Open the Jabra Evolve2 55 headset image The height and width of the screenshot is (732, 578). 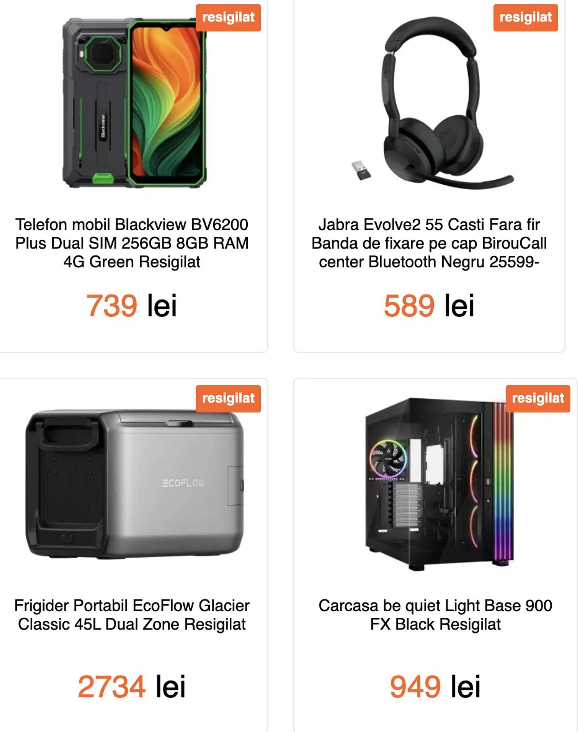(432, 102)
